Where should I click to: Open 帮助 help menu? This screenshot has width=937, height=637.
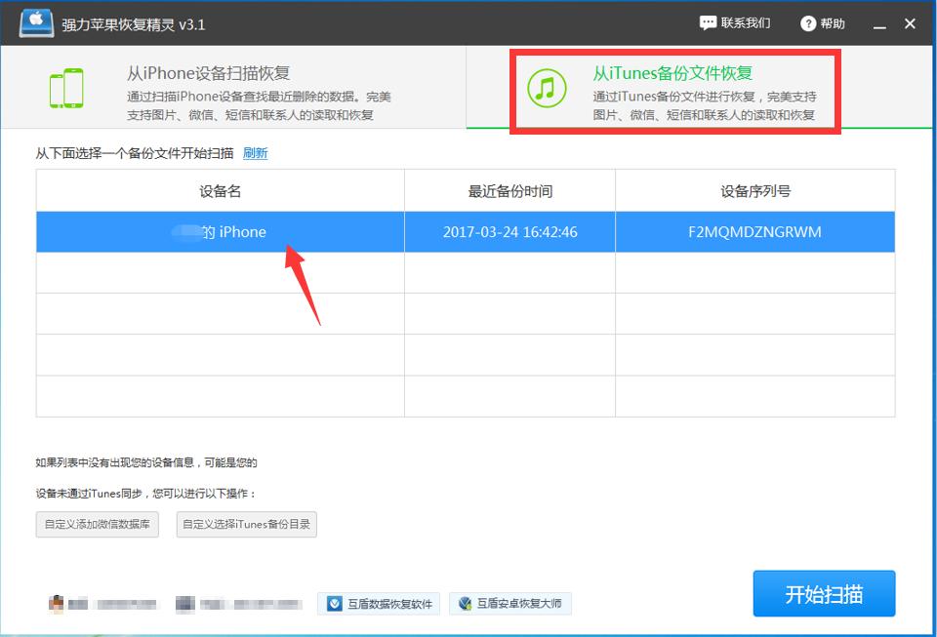pyautogui.click(x=825, y=22)
